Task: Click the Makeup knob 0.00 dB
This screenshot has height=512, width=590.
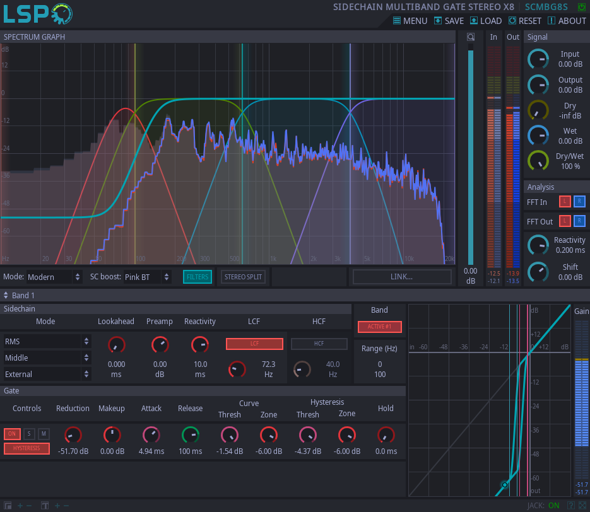Action: [112, 435]
